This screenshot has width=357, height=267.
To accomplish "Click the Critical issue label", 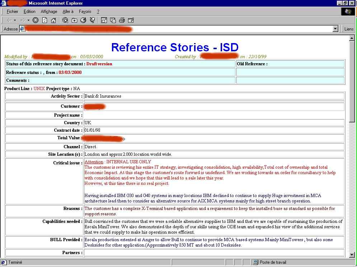I will pyautogui.click(x=68, y=163).
